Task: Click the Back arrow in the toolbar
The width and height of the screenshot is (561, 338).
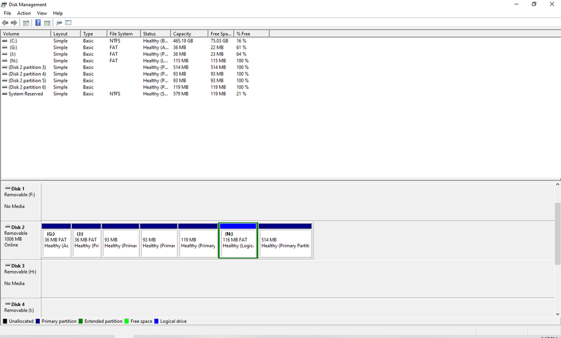Action: point(5,23)
